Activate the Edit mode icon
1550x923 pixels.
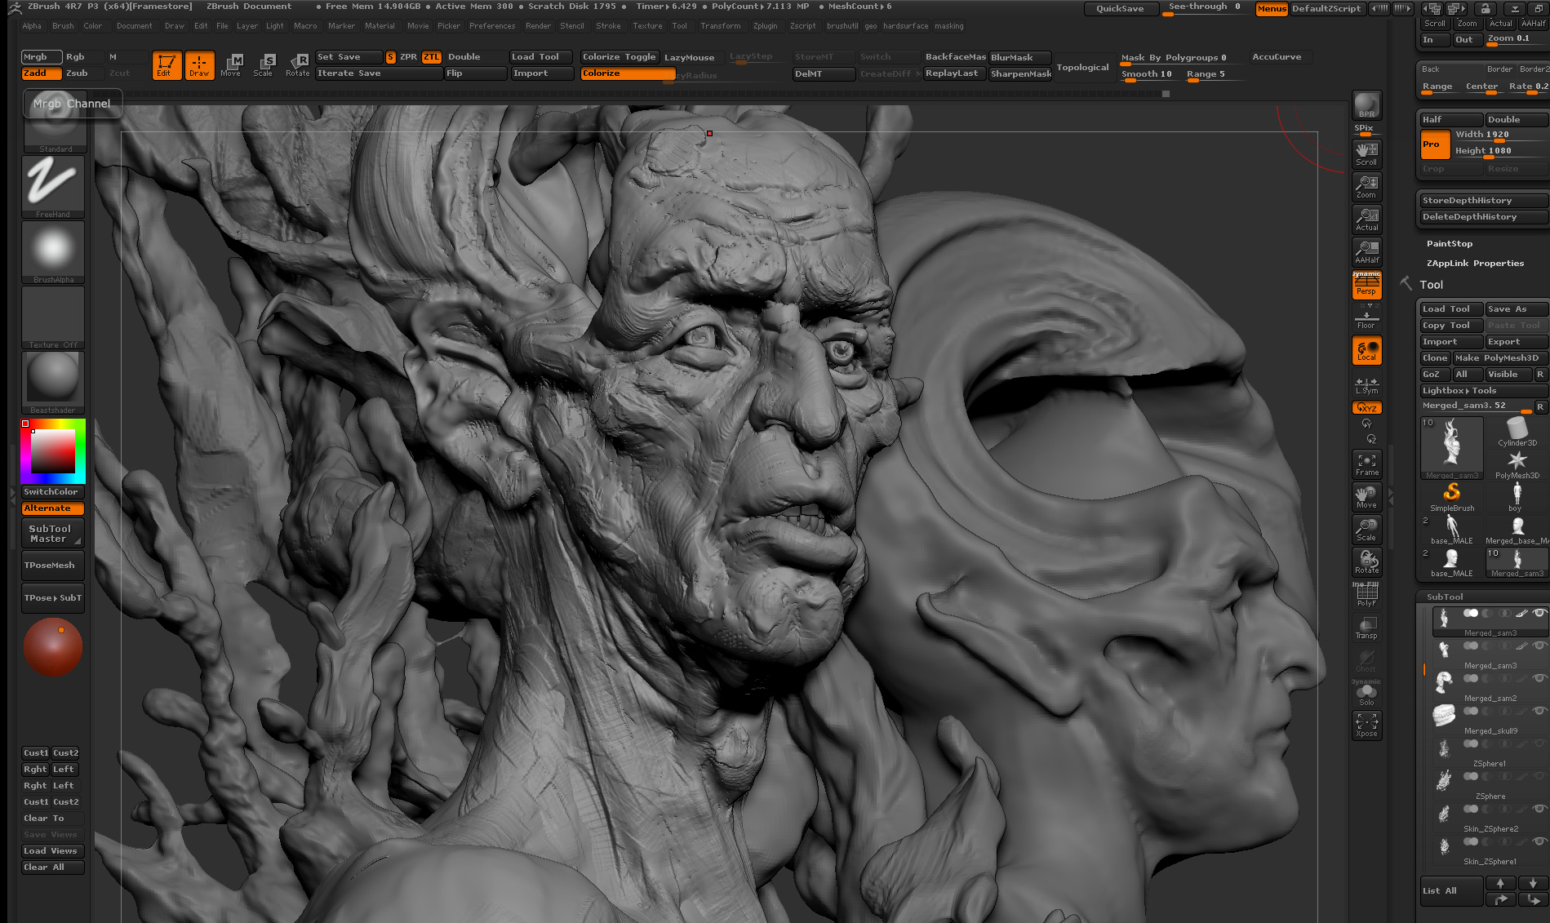coord(166,64)
